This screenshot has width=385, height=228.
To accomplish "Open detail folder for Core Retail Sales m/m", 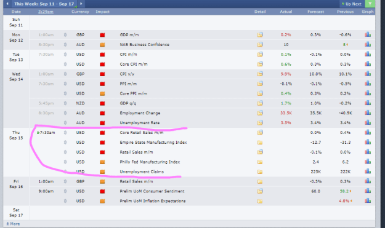I will (260, 133).
